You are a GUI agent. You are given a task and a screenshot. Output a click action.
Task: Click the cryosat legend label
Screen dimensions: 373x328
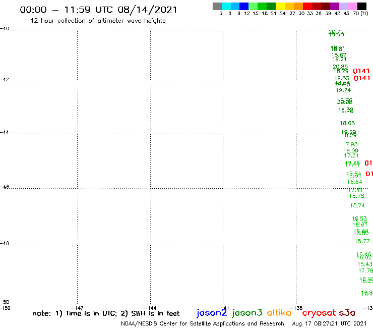point(319,313)
